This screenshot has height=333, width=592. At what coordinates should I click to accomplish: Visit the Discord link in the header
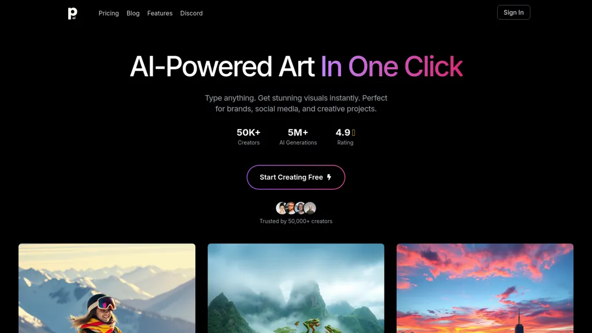coord(191,13)
